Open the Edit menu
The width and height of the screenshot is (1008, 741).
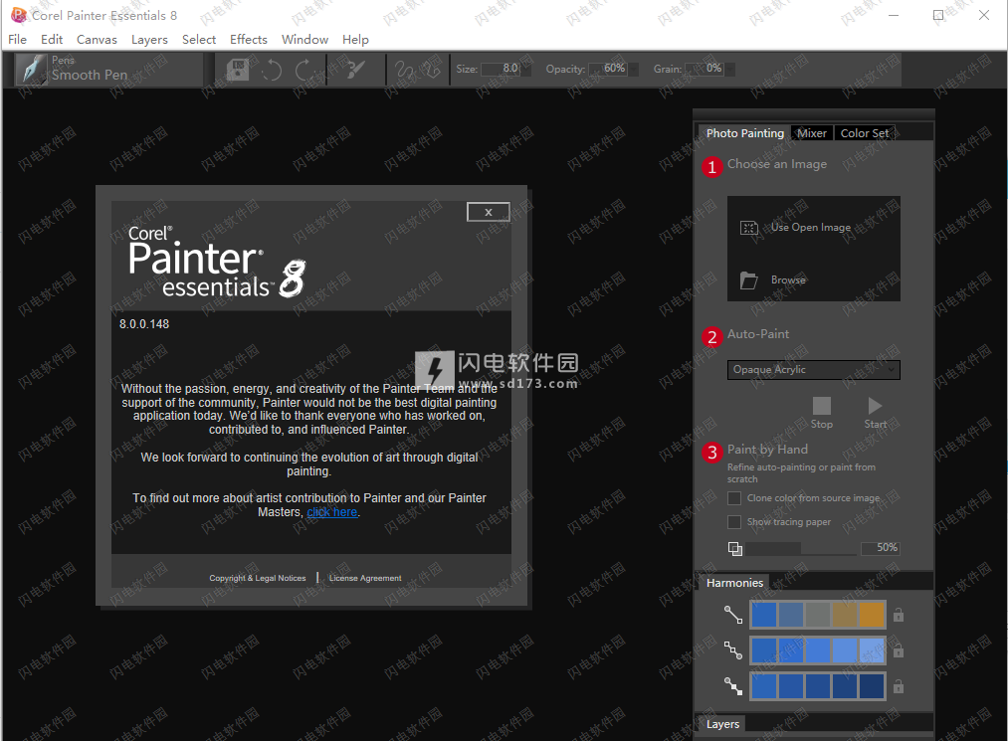(52, 40)
